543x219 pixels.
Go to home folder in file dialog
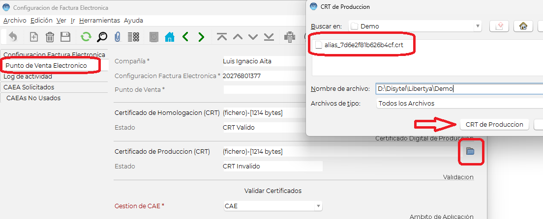pos(523,26)
